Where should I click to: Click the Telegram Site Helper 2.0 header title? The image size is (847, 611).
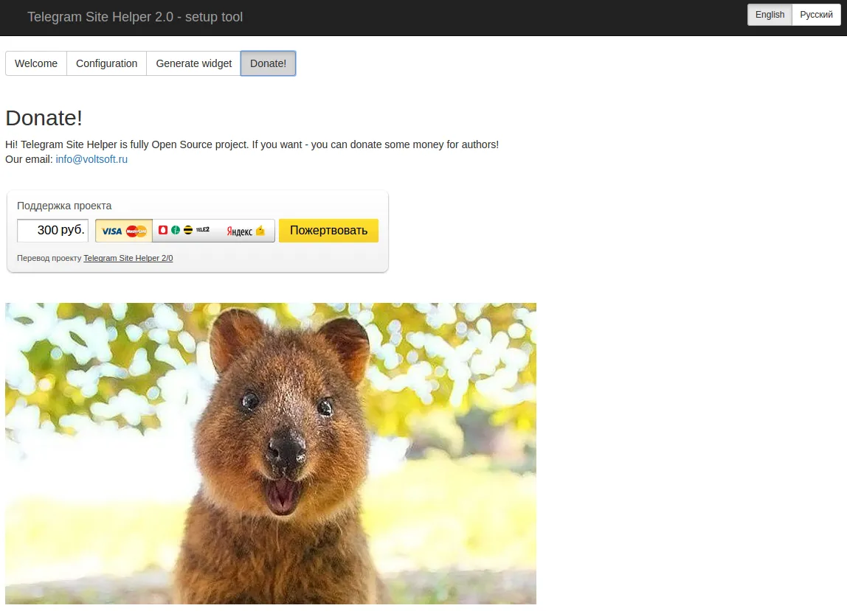tap(135, 17)
